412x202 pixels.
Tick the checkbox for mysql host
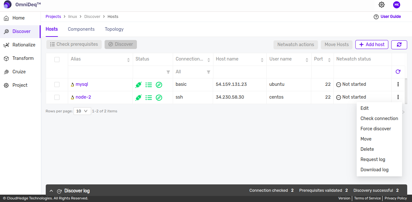(x=57, y=85)
